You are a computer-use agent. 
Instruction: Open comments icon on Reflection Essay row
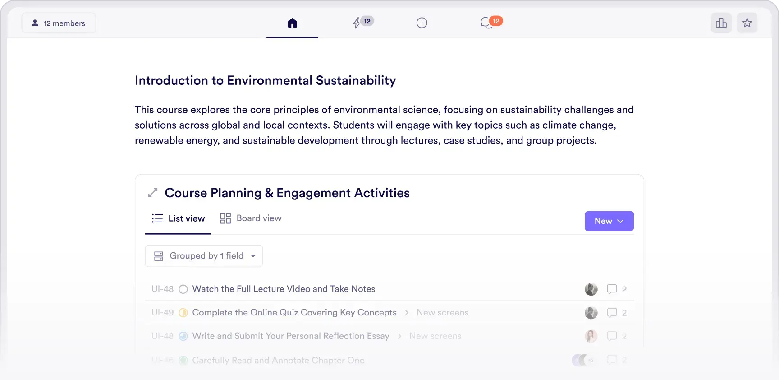(612, 336)
